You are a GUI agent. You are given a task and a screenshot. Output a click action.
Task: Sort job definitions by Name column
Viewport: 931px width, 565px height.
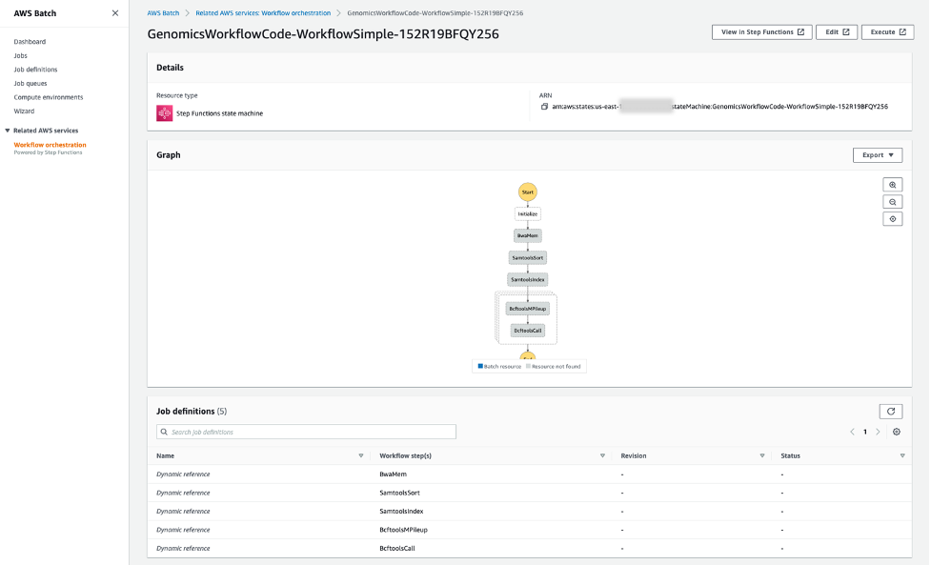[x=360, y=455]
